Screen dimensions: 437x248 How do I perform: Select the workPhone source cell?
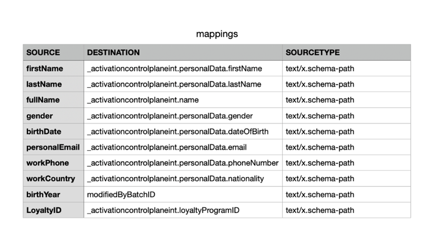point(54,163)
